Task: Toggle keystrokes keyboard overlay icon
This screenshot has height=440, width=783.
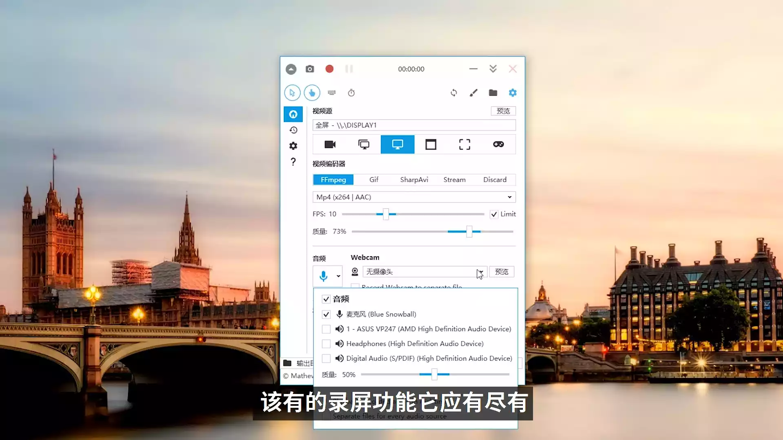Action: [332, 93]
